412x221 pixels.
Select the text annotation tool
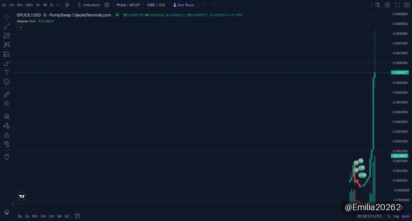point(7,72)
